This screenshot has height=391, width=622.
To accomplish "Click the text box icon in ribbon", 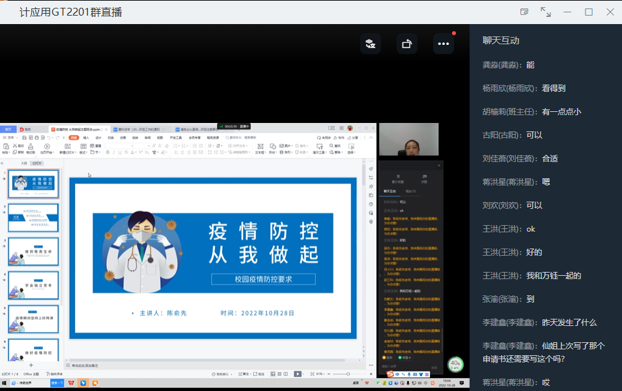I will (261, 146).
